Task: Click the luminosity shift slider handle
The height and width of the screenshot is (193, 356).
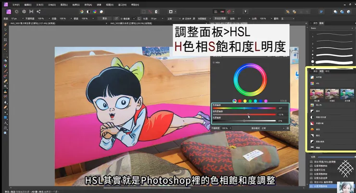Action: pos(244,121)
